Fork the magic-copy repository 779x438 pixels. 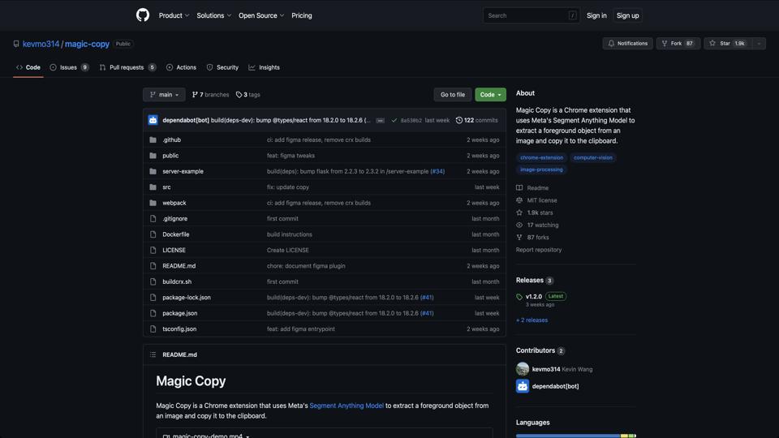coord(677,44)
